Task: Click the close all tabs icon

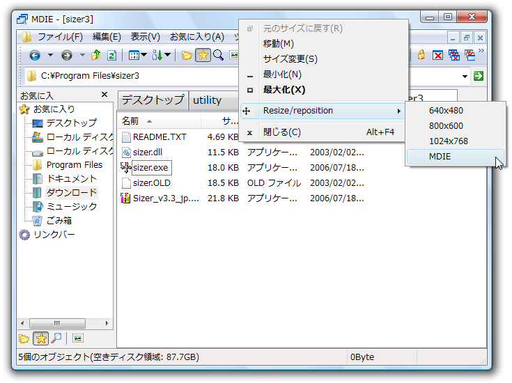Action: (x=454, y=55)
